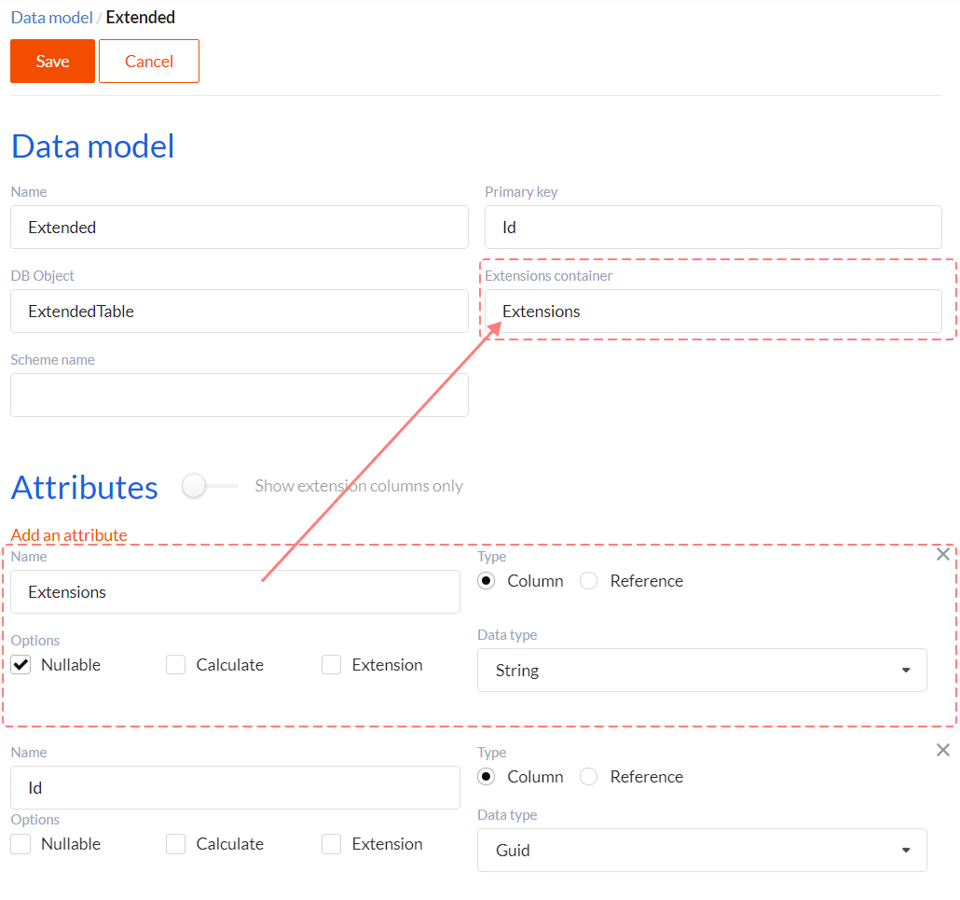
Task: Go back to Data model breadcrumb
Action: 52,17
